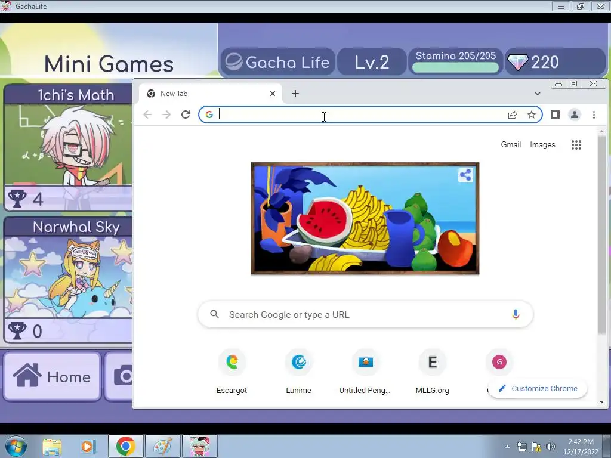Reload the page in Chrome
Viewport: 611px width, 458px height.
(186, 114)
